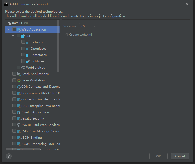195x164 pixels.
Task: Select the JavaEE Security row label
Action: click(33, 118)
